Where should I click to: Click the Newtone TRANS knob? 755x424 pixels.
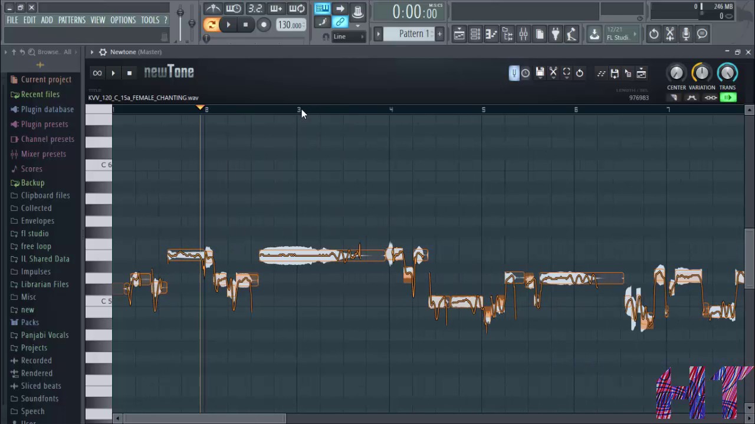(727, 73)
